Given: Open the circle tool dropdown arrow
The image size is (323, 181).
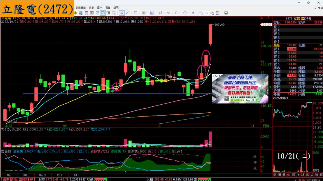Looking at the screenshot, I should (189, 13).
